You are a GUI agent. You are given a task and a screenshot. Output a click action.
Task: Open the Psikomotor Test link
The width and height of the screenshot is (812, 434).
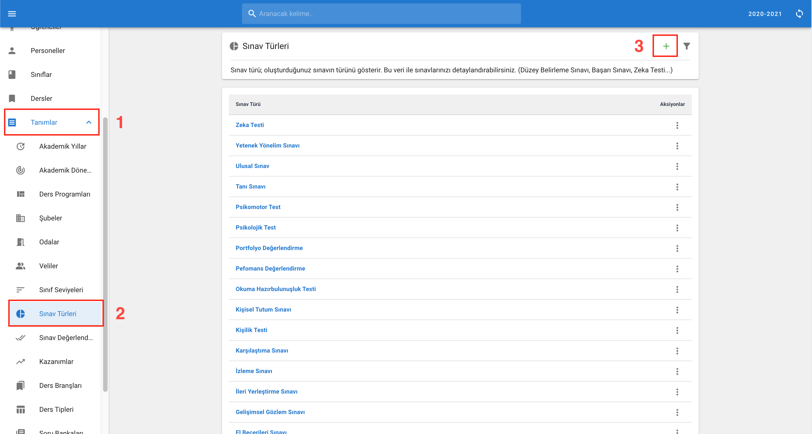coord(258,207)
